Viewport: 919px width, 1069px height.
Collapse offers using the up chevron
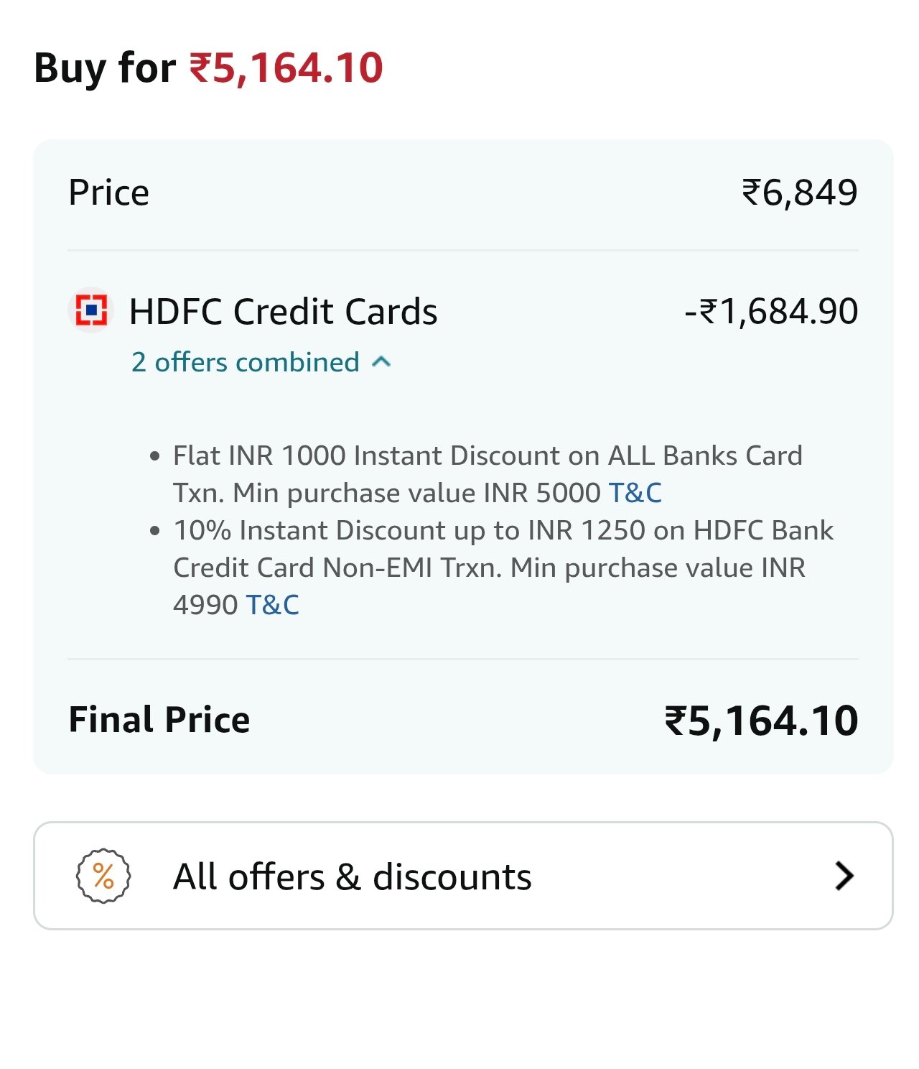pyautogui.click(x=382, y=361)
